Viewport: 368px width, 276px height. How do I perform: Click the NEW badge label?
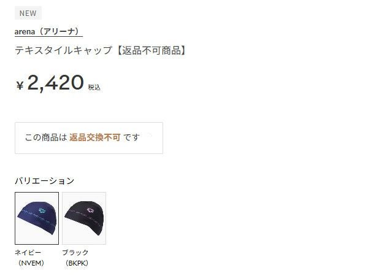28,13
